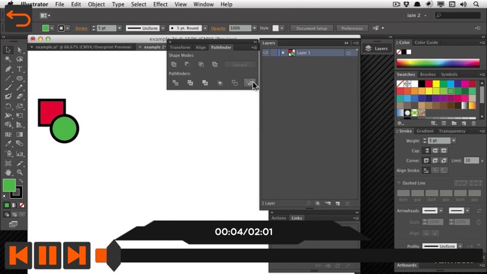Image resolution: width=487 pixels, height=274 pixels.
Task: Click the Minus Back pathfinder icon
Action: pos(250,82)
